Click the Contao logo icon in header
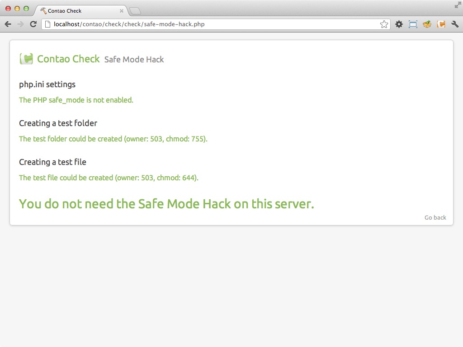Screen dimensions: 463x347 (x=26, y=59)
